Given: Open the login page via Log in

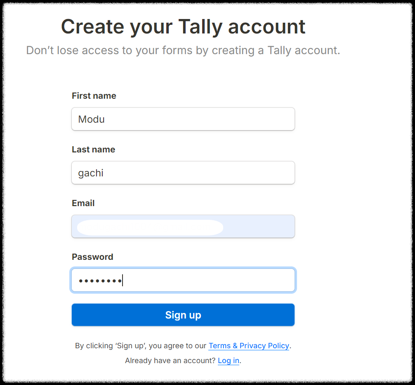Looking at the screenshot, I should [x=228, y=361].
